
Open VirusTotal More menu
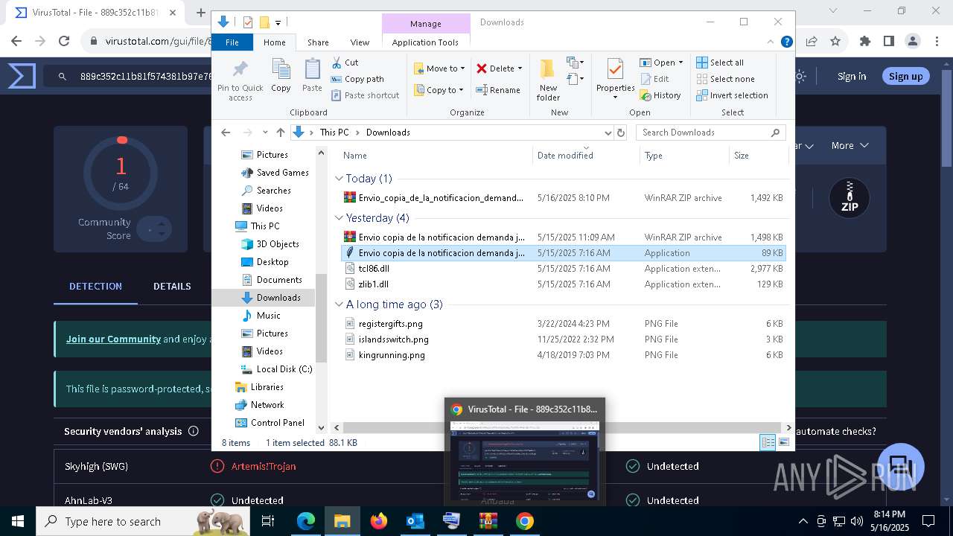[x=849, y=146]
